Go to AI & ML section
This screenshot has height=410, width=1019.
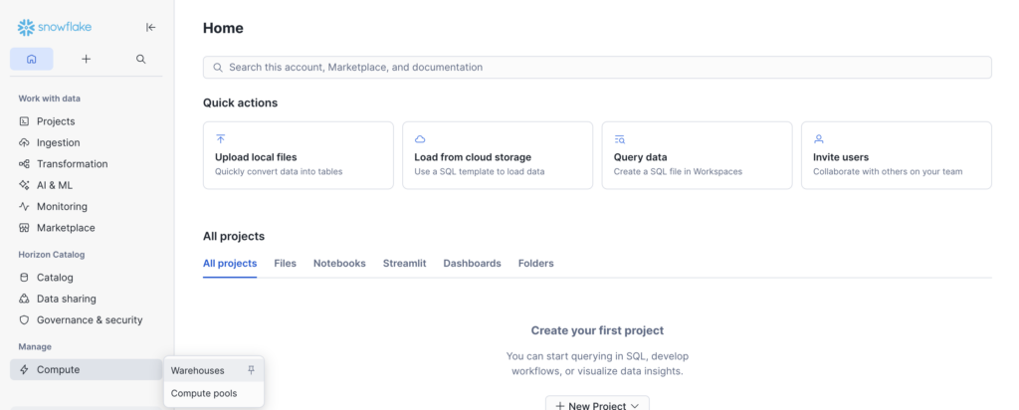click(x=54, y=185)
